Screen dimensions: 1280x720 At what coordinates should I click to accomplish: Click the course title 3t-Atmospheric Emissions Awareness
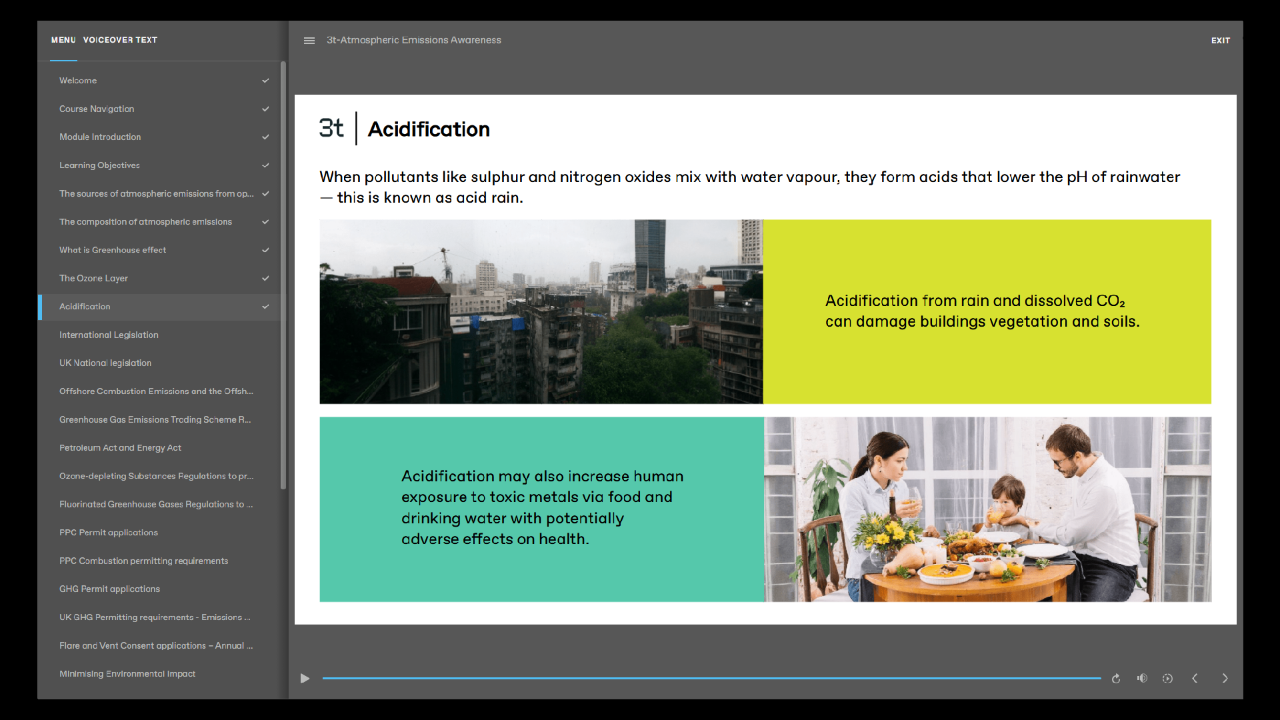point(414,41)
